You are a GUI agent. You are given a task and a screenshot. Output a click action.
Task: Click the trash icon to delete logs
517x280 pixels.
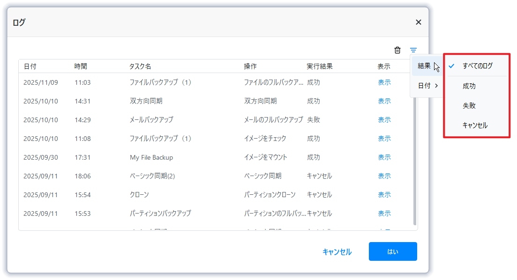[x=397, y=50]
